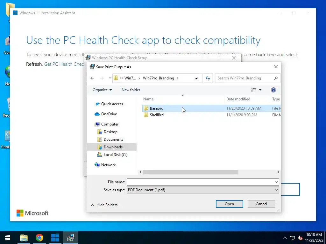Viewport: 326px width, 244px height.
Task: Click the ShellBrd folder icon
Action: click(146, 115)
